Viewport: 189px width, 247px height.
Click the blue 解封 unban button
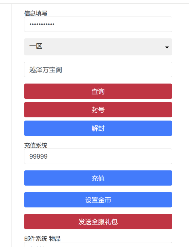[x=98, y=128]
